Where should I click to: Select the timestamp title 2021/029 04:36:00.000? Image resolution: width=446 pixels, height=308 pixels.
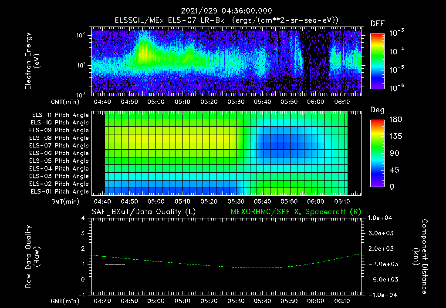226,11
